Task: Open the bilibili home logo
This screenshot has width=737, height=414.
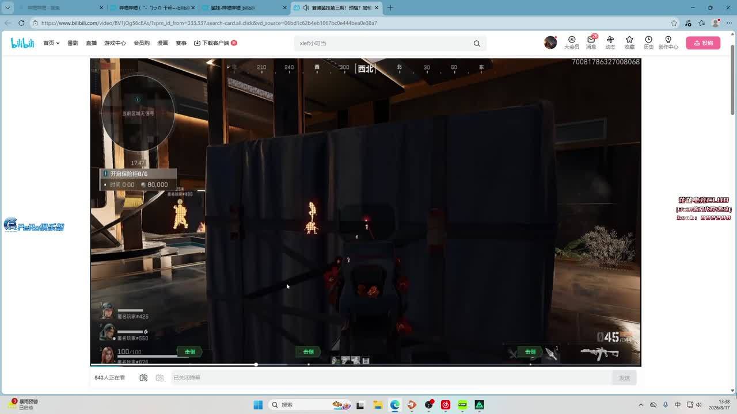Action: (22, 43)
